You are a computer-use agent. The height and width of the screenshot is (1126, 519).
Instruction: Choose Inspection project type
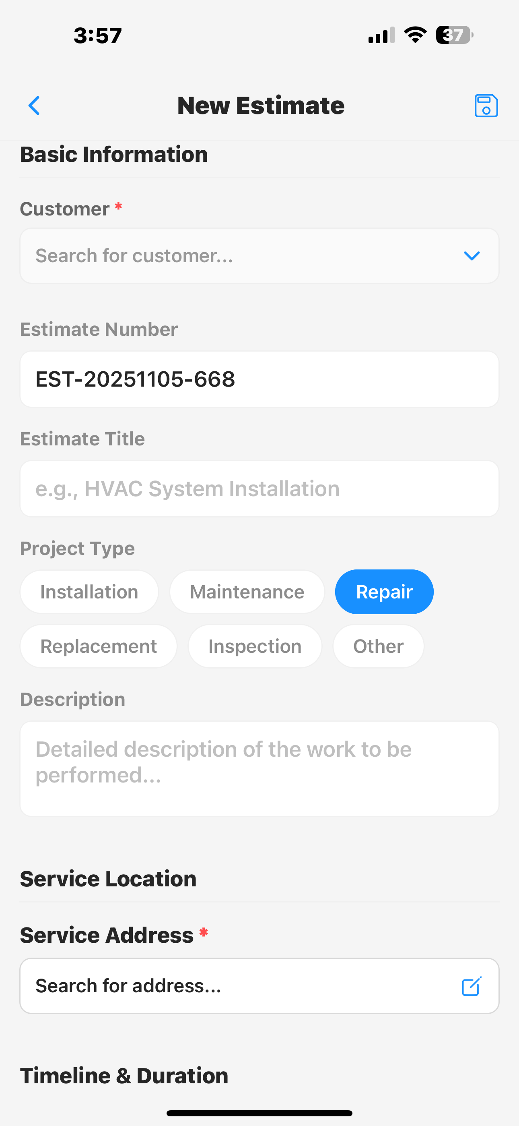(255, 646)
